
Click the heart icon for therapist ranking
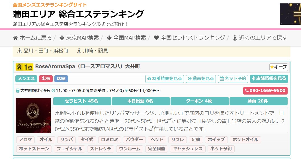click(156, 38)
